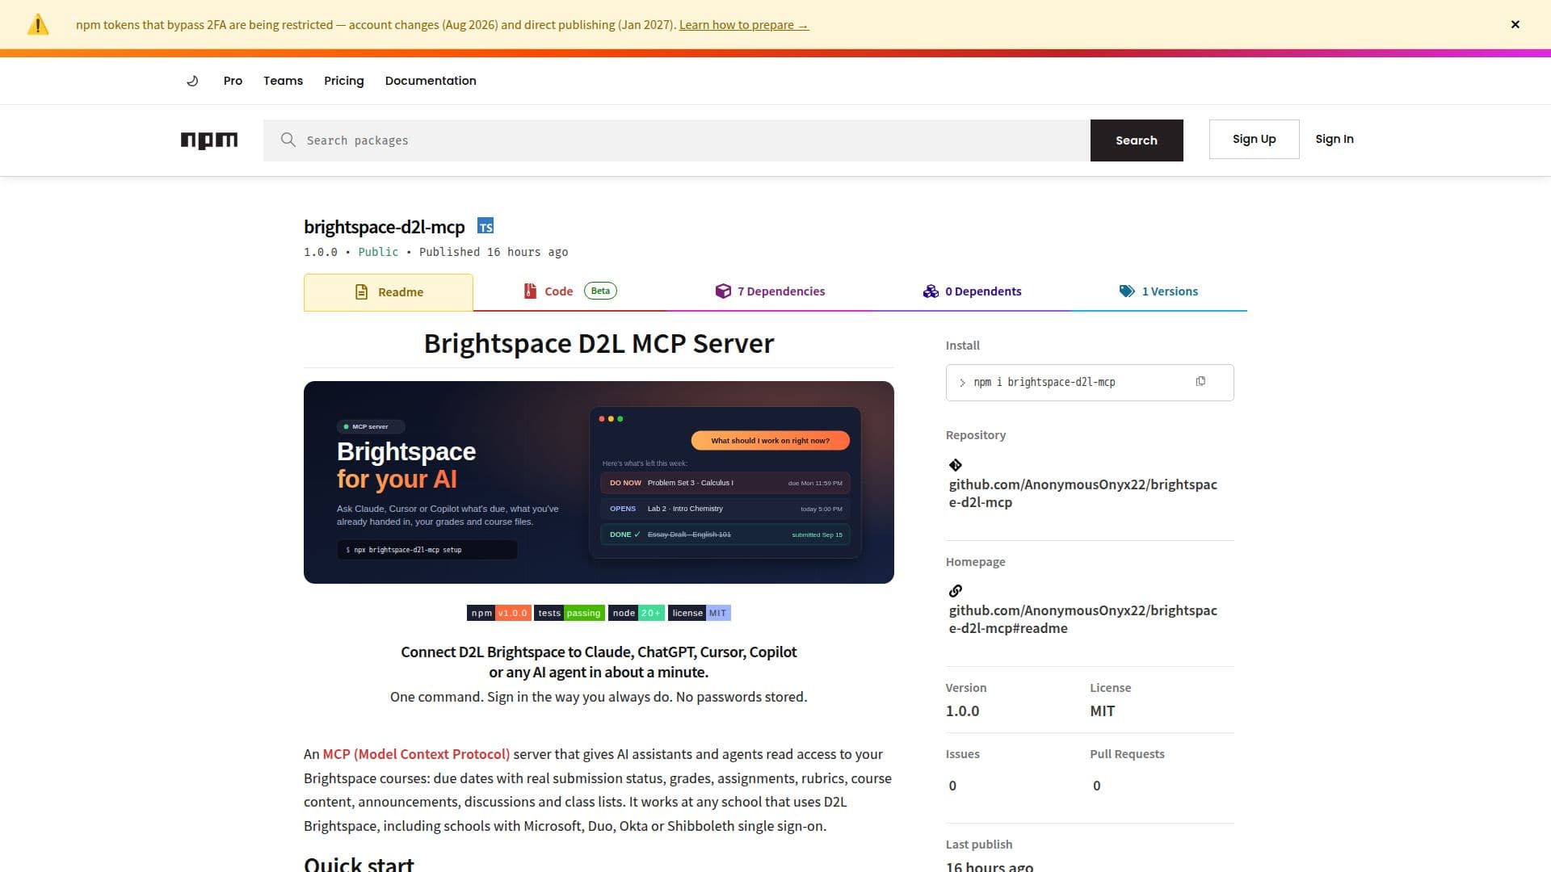
Task: Click the magnifier icon in search bar
Action: [x=288, y=140]
